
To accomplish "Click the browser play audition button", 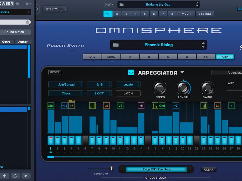I will (x=26, y=176).
